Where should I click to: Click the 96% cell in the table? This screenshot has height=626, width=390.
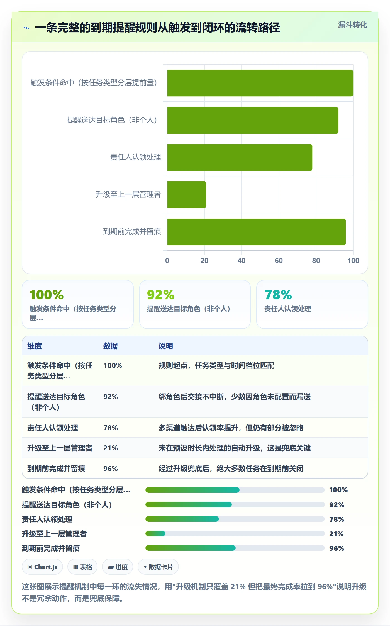pyautogui.click(x=111, y=469)
